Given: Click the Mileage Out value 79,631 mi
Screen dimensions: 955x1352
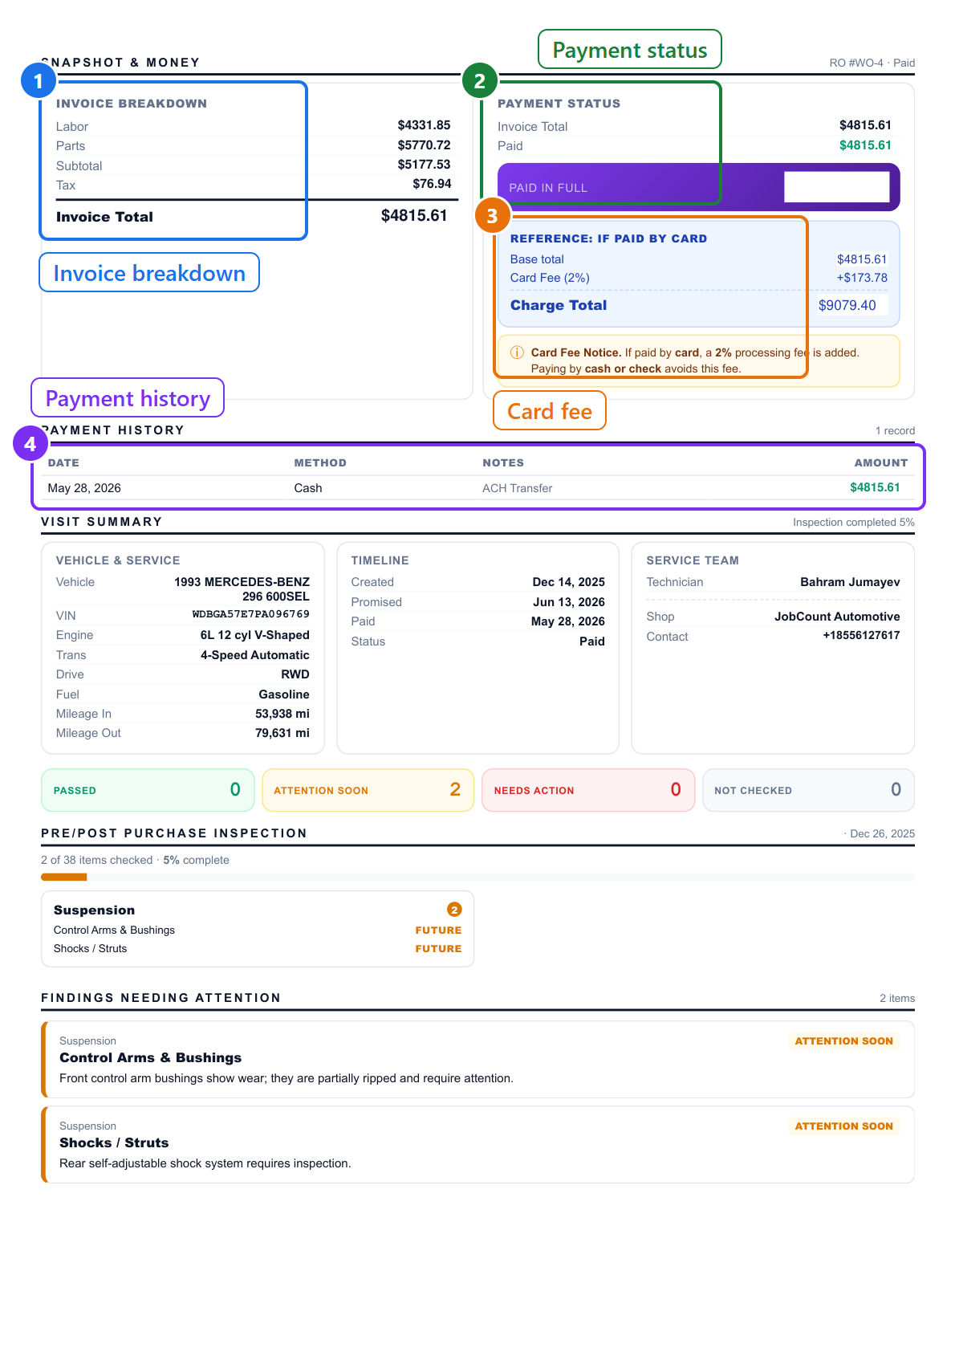Looking at the screenshot, I should (x=282, y=733).
